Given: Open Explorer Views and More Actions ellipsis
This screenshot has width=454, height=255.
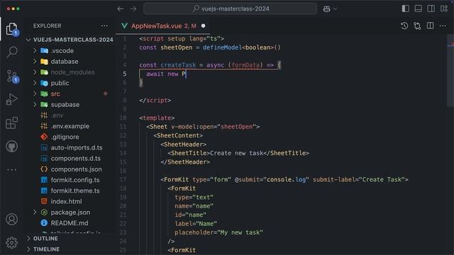Looking at the screenshot, I should pos(104,25).
